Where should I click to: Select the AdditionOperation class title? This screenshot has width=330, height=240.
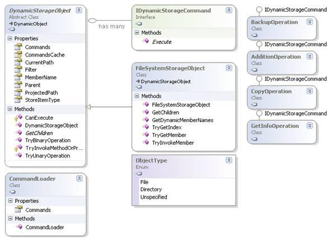276,57
